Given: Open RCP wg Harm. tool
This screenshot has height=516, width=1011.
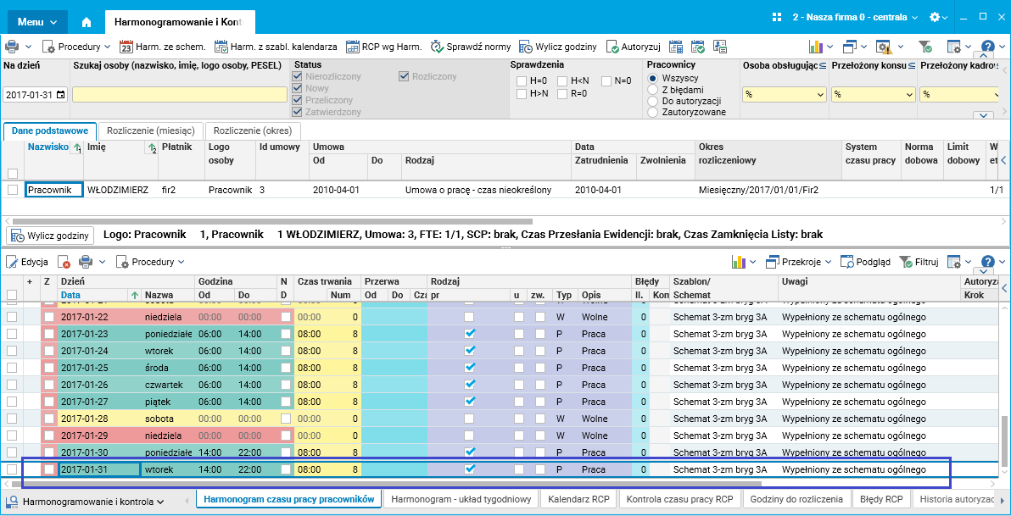Looking at the screenshot, I should (x=383, y=47).
